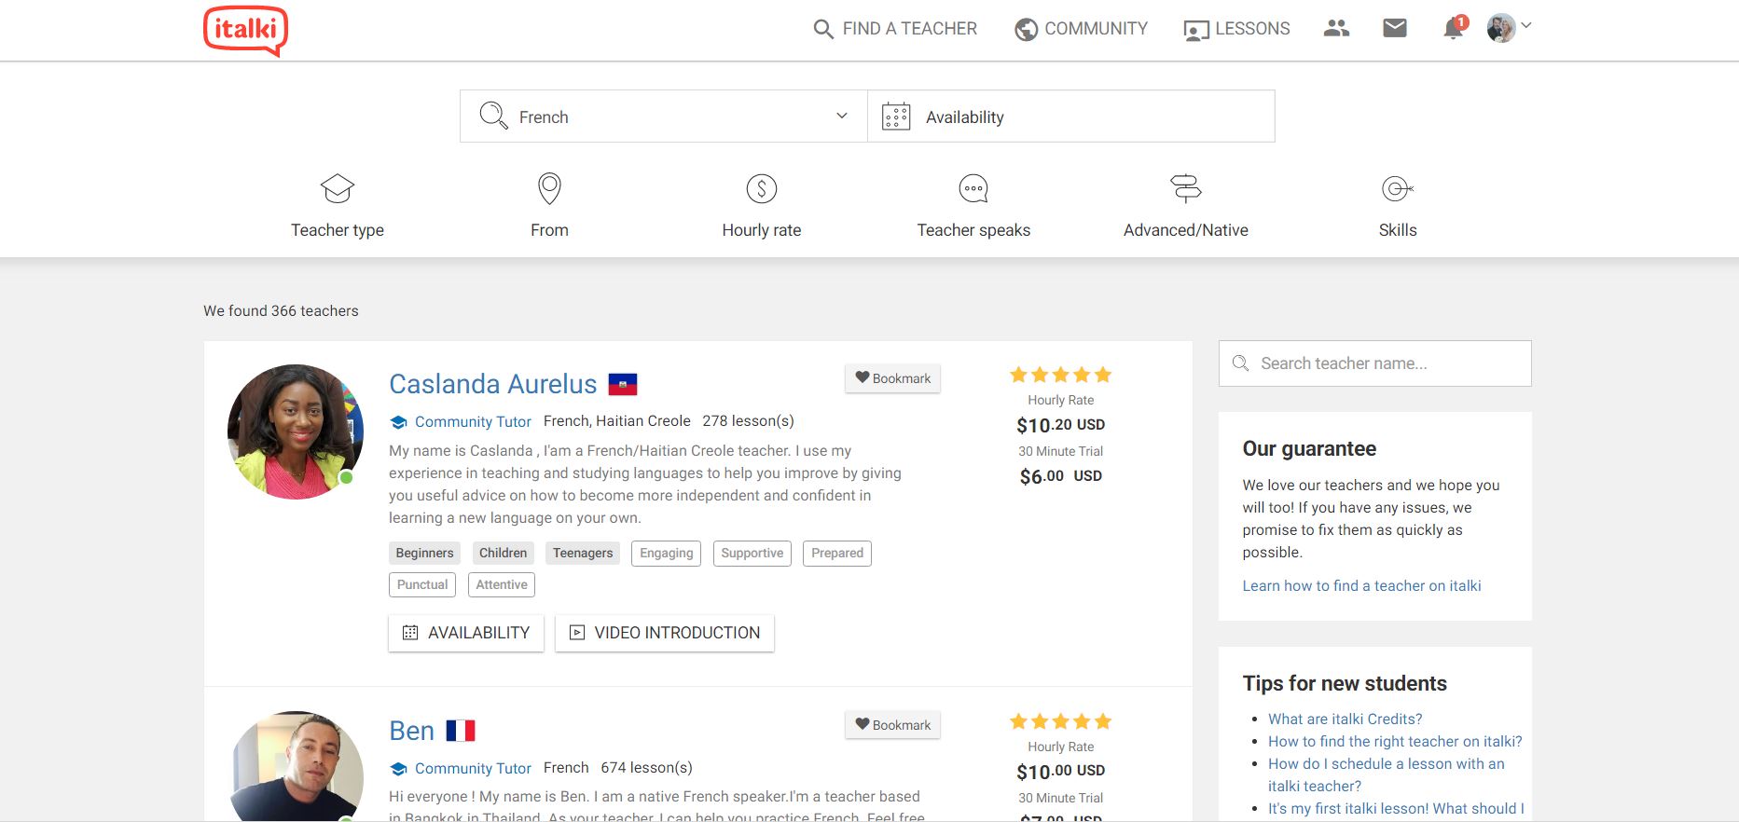
Task: Toggle Bookmark for Caslanda Aurelus
Action: click(x=892, y=378)
